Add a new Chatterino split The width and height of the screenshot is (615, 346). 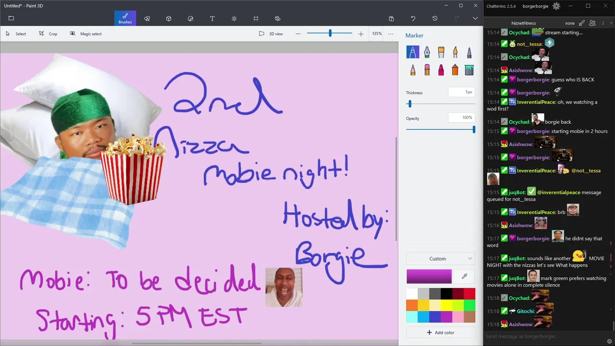611,23
